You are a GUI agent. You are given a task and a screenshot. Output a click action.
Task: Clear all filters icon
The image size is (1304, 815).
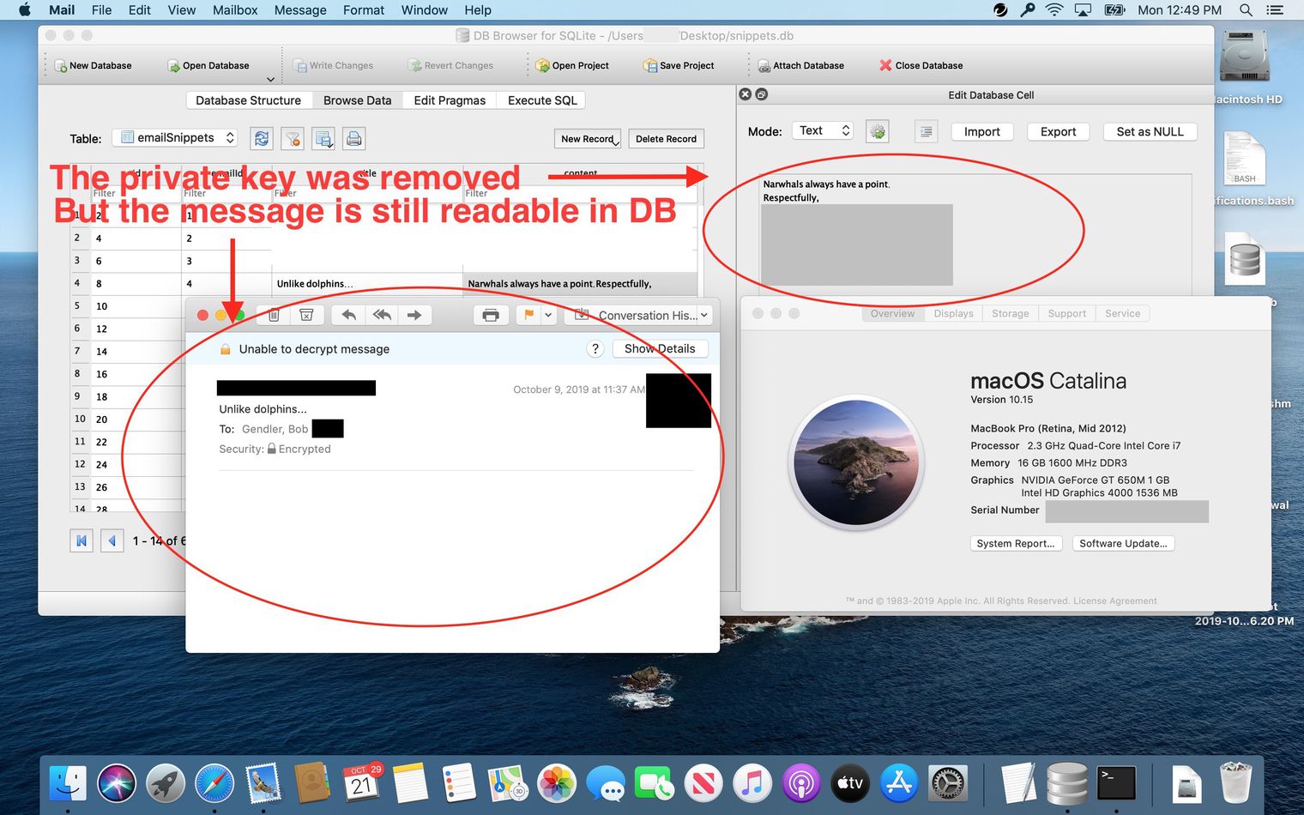[x=293, y=138]
